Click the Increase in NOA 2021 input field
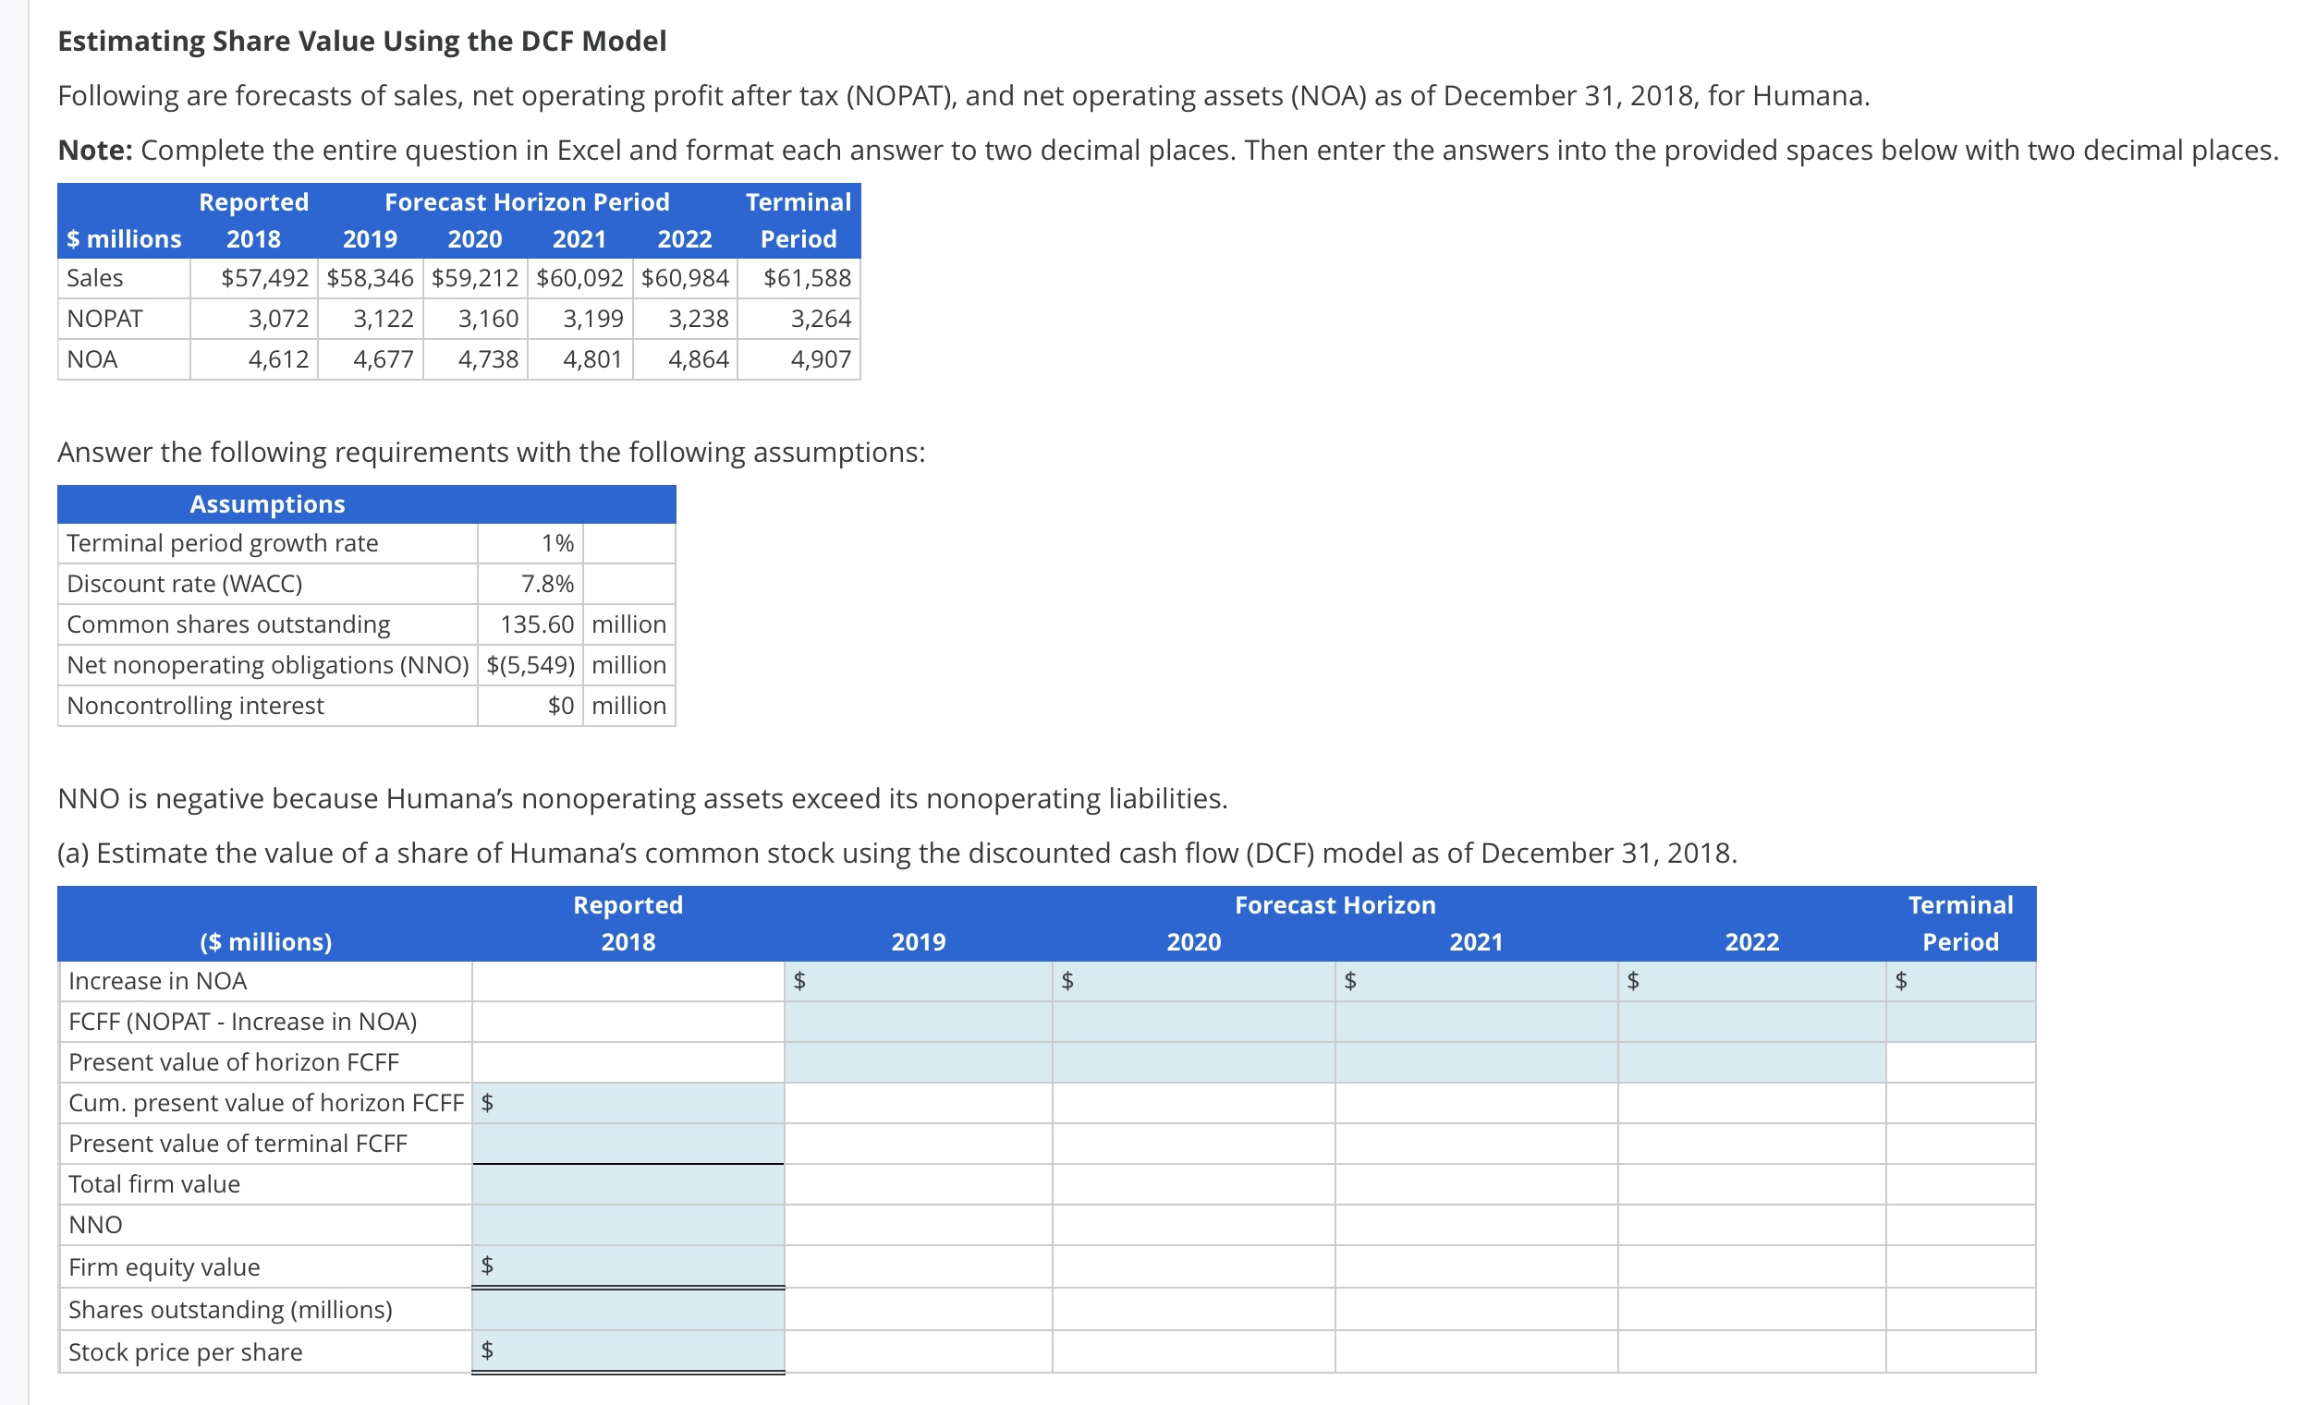This screenshot has width=2304, height=1405. coord(1477,981)
